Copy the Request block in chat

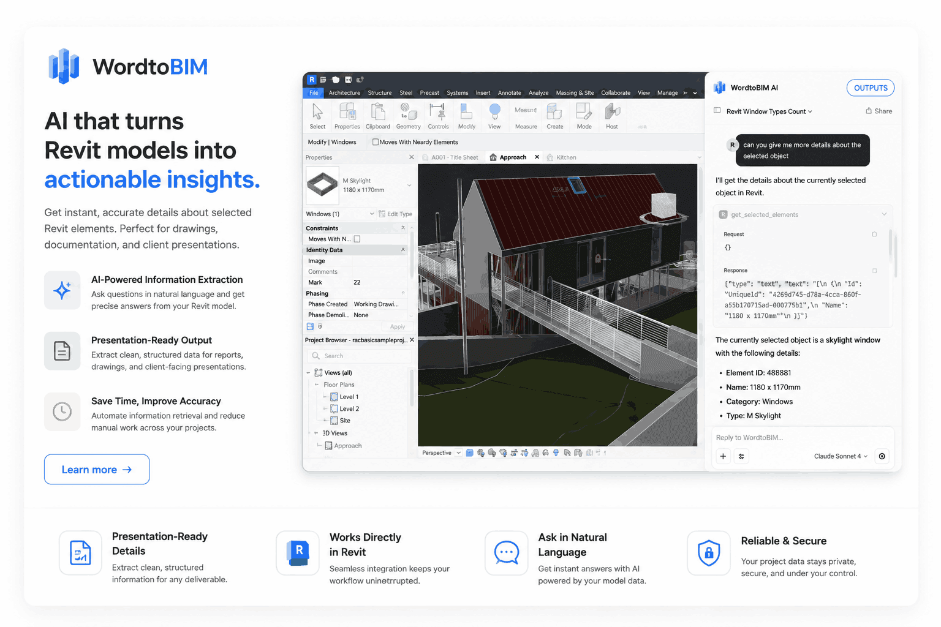[x=874, y=234]
